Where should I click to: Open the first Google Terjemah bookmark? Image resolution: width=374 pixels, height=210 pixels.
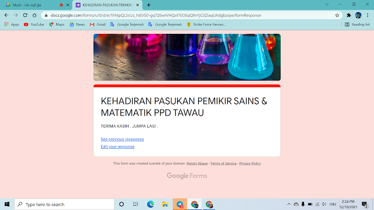click(127, 24)
